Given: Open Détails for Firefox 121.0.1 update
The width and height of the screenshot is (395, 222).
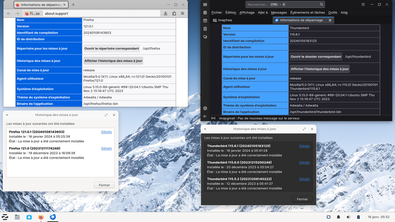Looking at the screenshot, I should [106, 132].
